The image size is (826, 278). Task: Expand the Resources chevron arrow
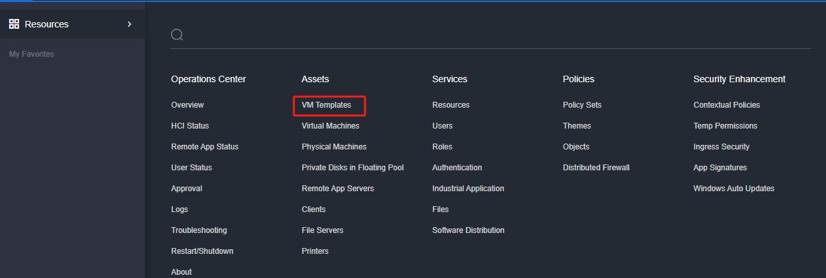(x=129, y=24)
